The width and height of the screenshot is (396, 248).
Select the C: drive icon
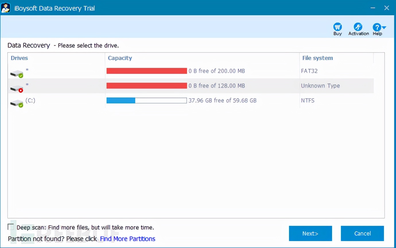(17, 103)
